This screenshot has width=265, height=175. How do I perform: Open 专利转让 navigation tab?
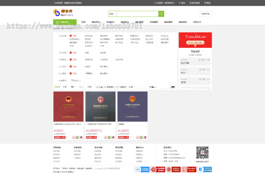[x=110, y=22]
